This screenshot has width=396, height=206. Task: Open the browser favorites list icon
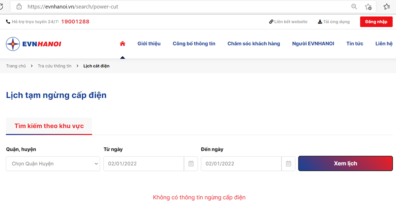[x=387, y=7]
